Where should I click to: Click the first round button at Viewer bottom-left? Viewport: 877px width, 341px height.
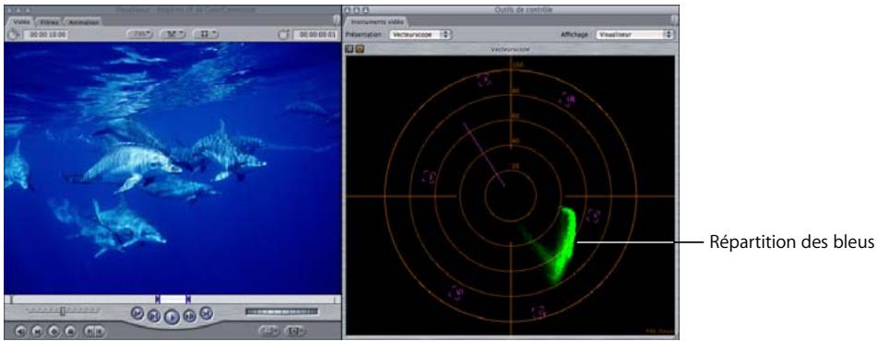[20, 331]
